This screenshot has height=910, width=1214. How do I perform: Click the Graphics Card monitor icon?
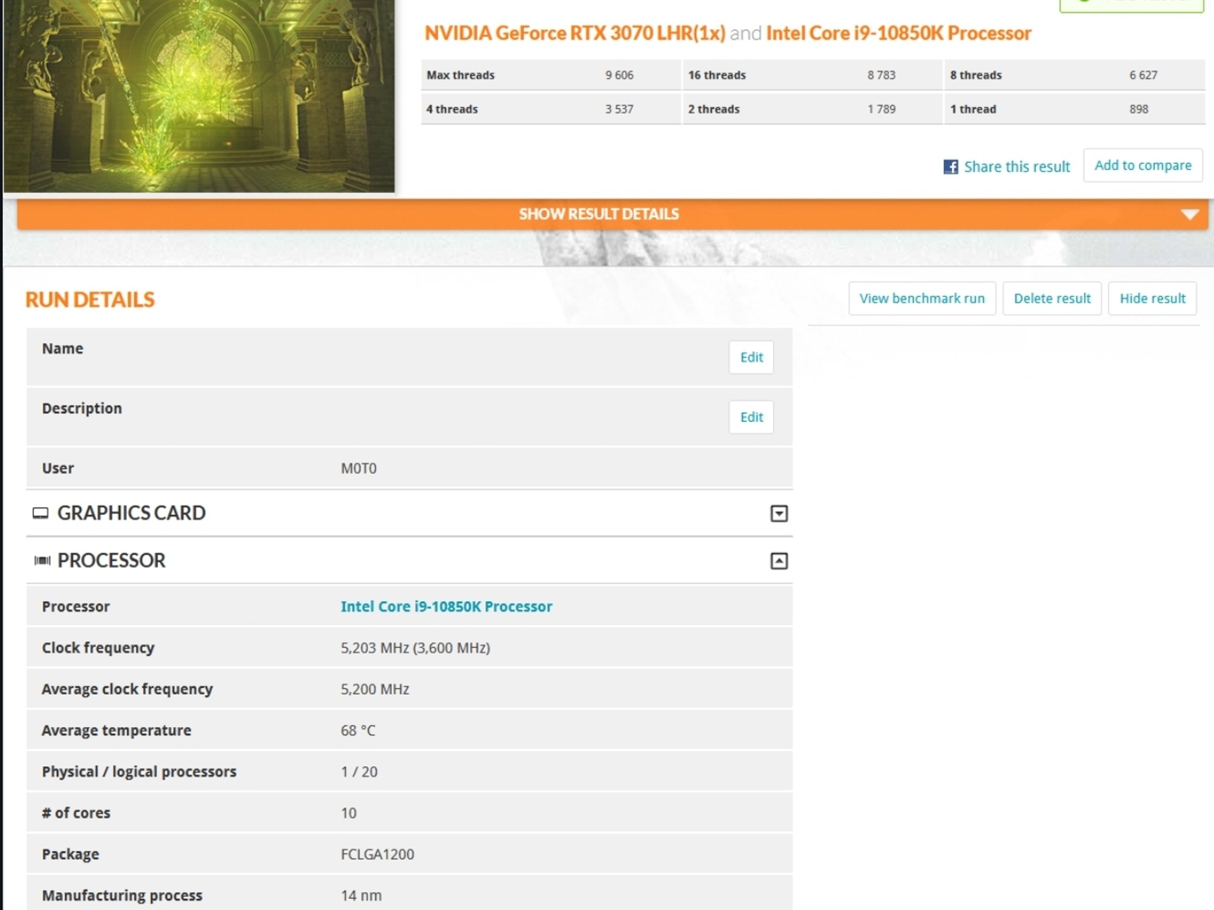tap(40, 514)
